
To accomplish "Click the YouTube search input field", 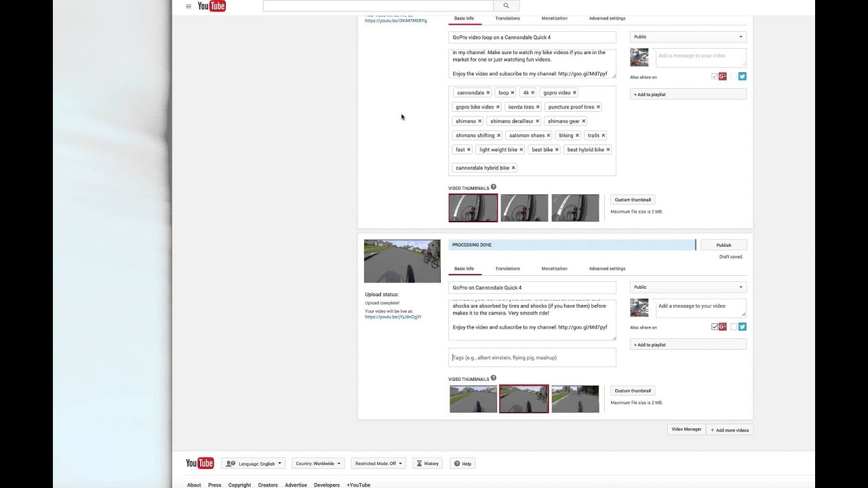I will (378, 6).
